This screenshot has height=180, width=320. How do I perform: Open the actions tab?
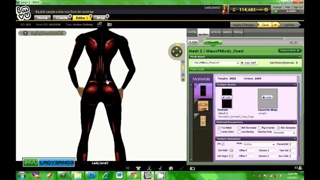pyautogui.click(x=215, y=32)
